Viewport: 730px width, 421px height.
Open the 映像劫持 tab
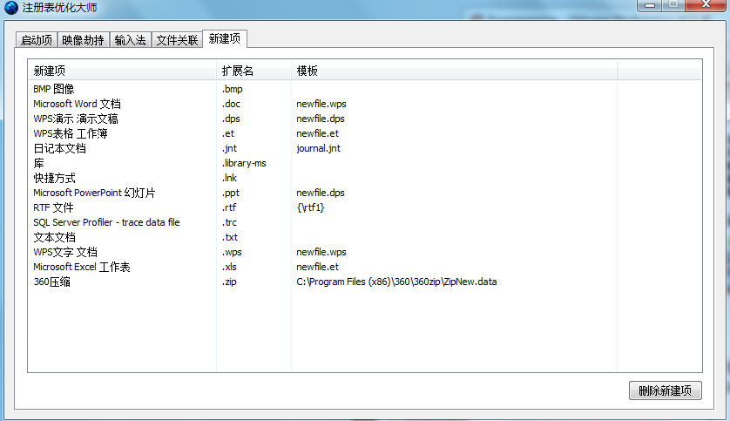point(83,40)
